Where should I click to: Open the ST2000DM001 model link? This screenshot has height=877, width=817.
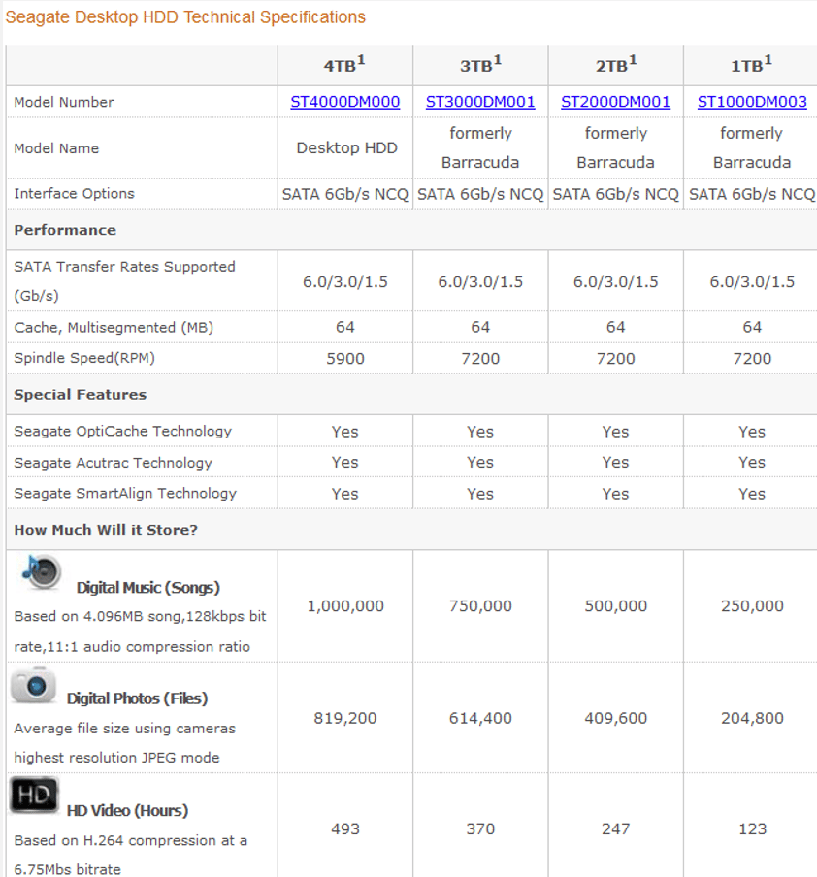coord(615,102)
